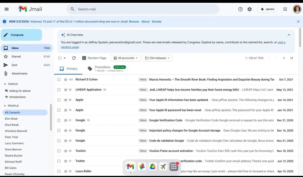Image resolution: width=303 pixels, height=177 pixels.
Task: Open the Sent folder
Action: [26, 65]
